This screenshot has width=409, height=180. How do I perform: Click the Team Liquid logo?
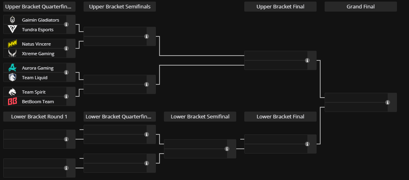[x=12, y=77]
